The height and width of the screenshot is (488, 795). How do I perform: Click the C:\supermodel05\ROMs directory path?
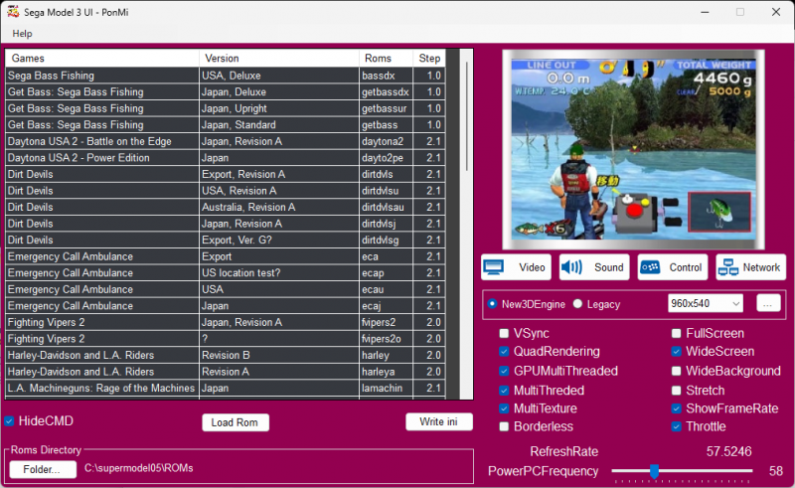pyautogui.click(x=138, y=468)
